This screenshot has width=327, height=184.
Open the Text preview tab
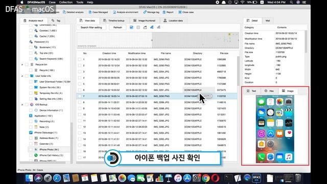click(x=251, y=91)
